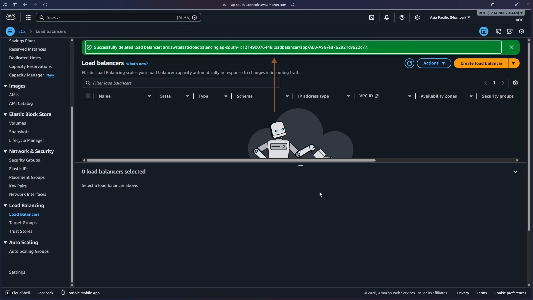Collapse the Elastic Block Store section
Screen dimensions: 533x300
tap(5, 114)
